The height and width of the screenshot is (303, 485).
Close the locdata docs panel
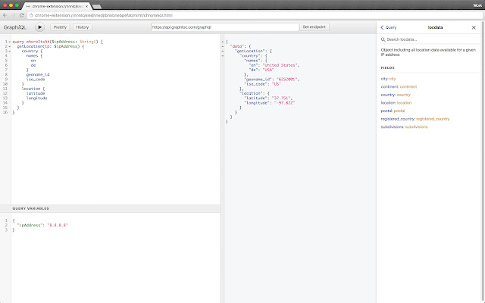[x=474, y=27]
